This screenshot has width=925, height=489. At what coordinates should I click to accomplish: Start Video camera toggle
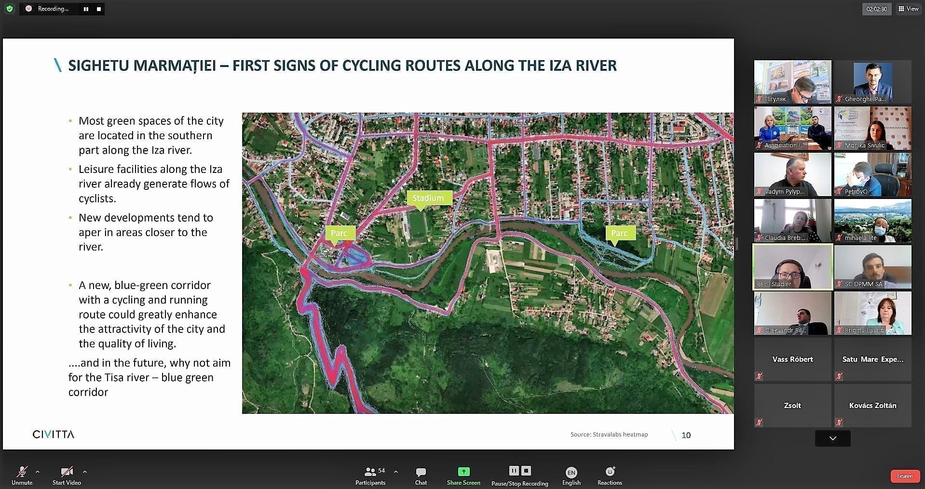[x=67, y=476]
